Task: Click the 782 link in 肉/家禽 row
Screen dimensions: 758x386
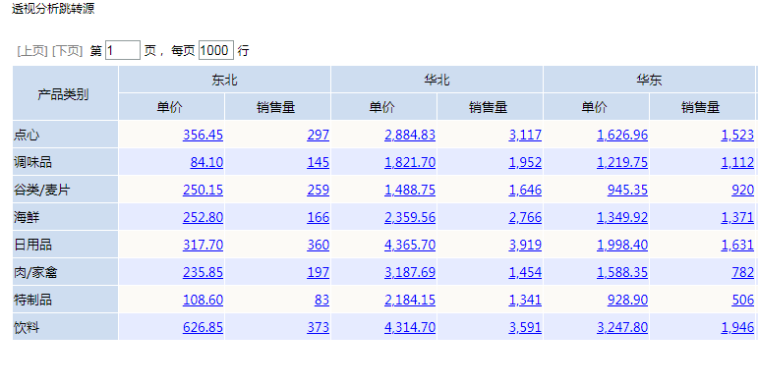Action: (x=743, y=272)
